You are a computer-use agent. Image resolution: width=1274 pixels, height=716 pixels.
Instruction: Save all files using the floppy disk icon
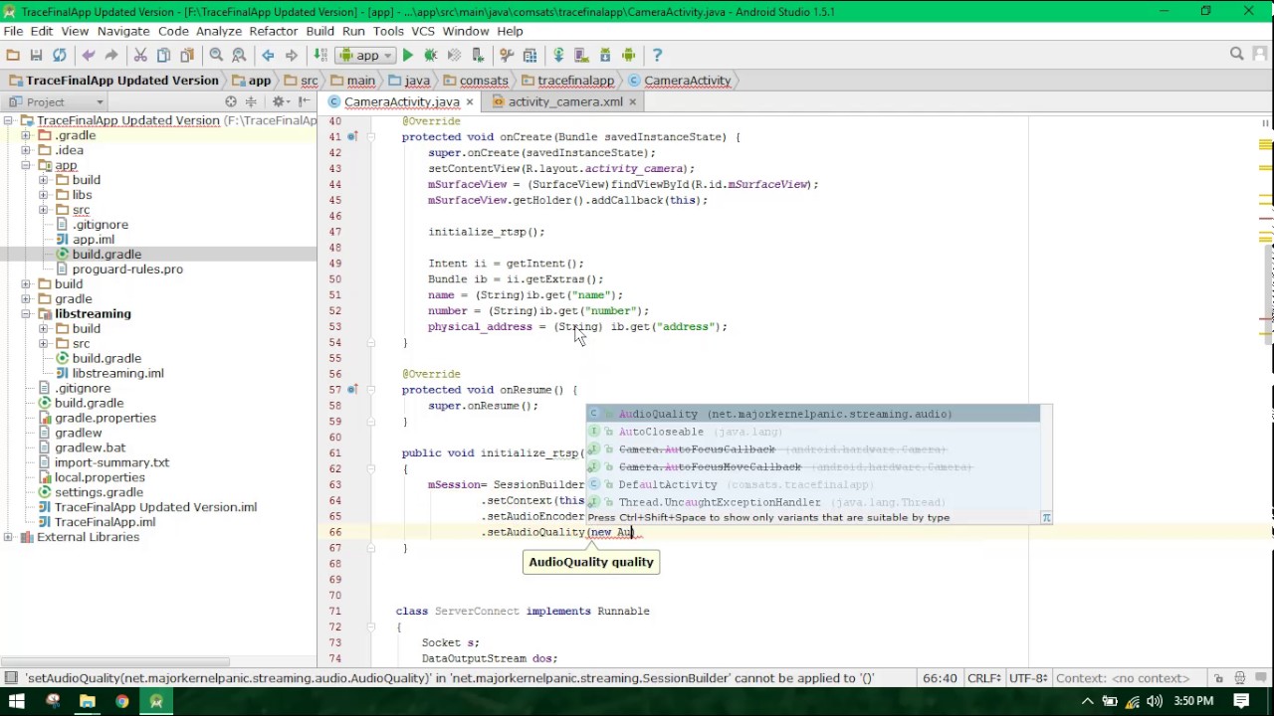[36, 56]
